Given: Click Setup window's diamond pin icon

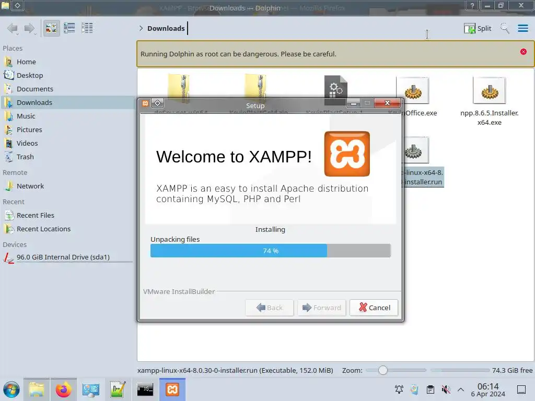Looking at the screenshot, I should pyautogui.click(x=157, y=103).
